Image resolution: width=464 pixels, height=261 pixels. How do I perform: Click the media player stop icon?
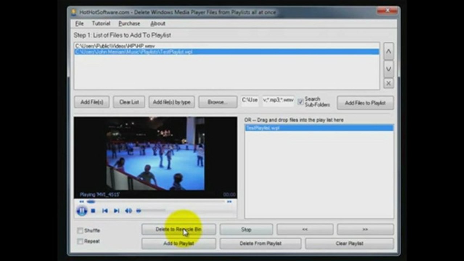(x=93, y=211)
